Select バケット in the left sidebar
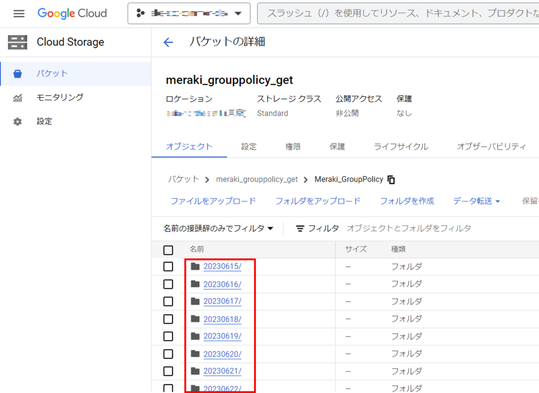This screenshot has height=393, width=539. (x=75, y=74)
